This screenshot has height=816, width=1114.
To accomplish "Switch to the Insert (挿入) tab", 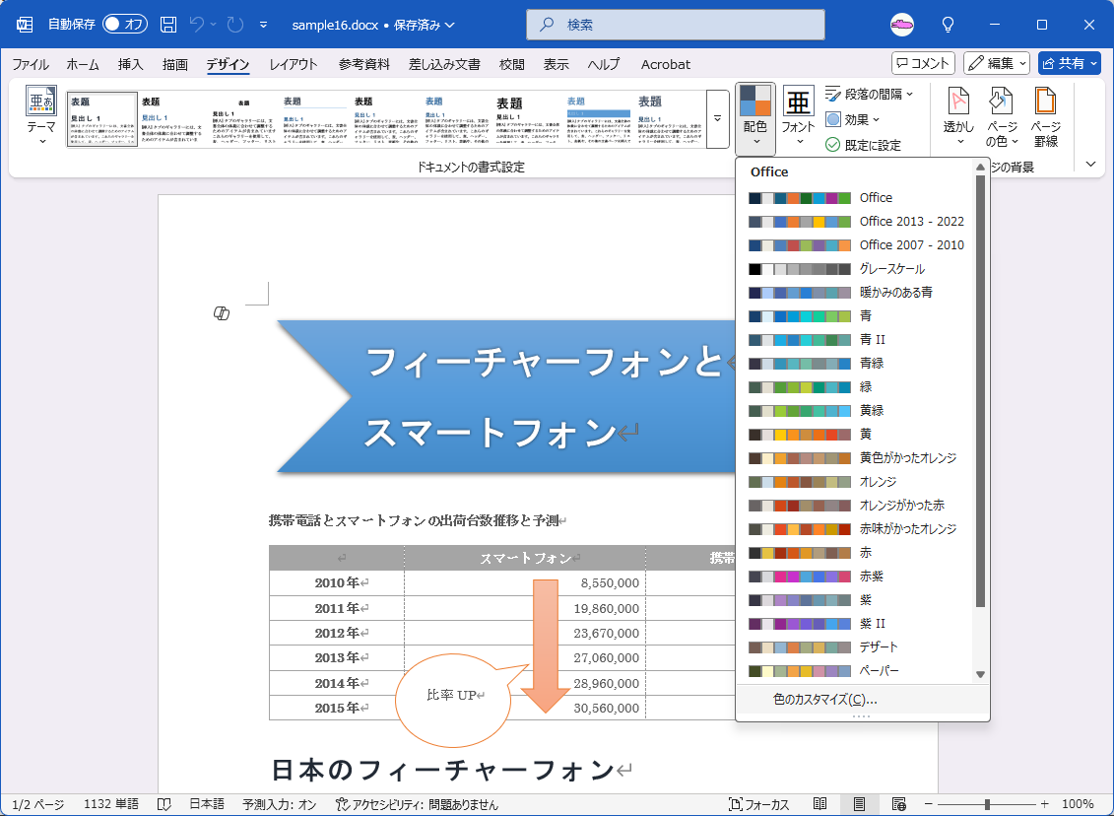I will 131,65.
